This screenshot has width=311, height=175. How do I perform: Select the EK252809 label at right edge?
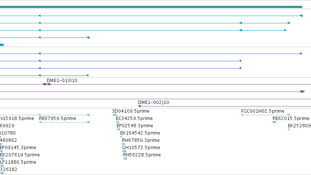(x=300, y=126)
